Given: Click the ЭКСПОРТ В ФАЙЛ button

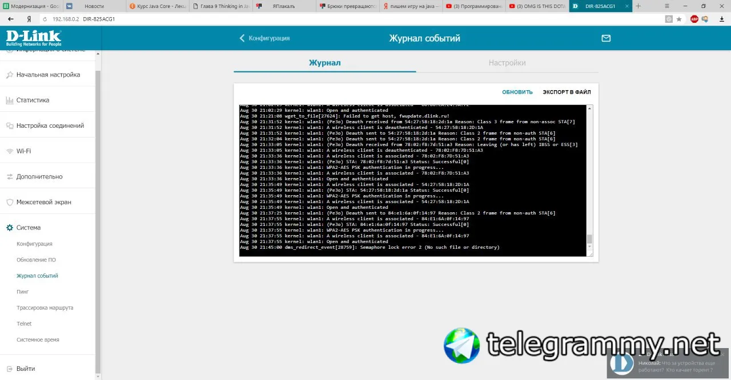Looking at the screenshot, I should [x=567, y=92].
